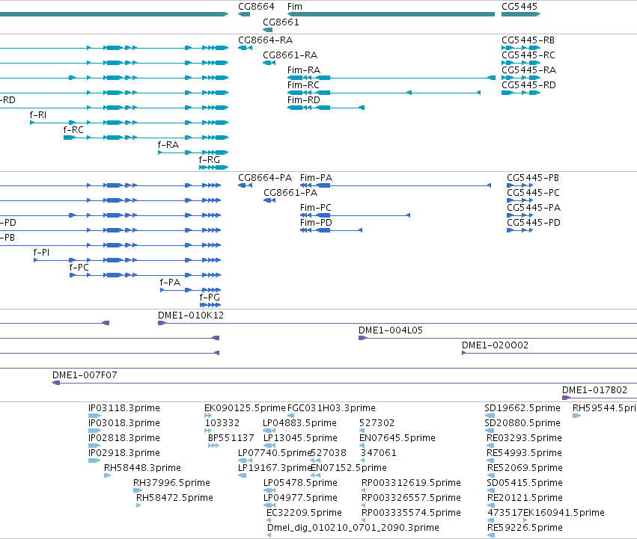Click CG5445-RC transcript label
The width and height of the screenshot is (637, 539).
point(528,55)
